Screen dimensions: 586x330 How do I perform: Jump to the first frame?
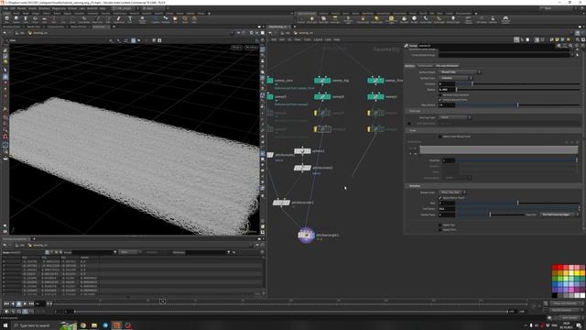click(6, 303)
